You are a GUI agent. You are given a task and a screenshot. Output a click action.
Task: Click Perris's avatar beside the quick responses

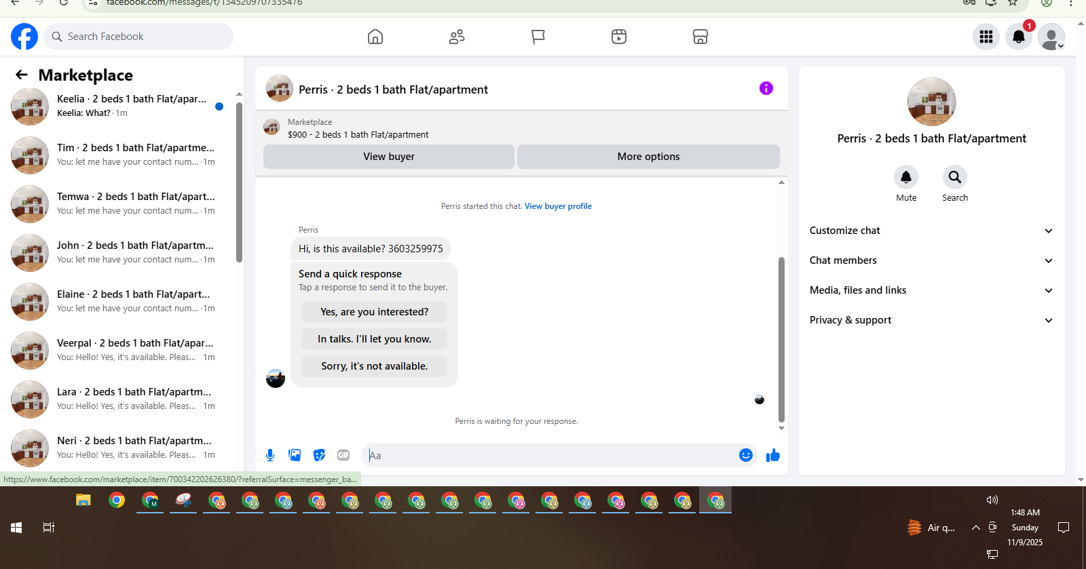coord(276,378)
